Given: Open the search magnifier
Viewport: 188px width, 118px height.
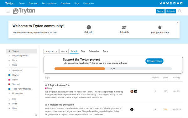Looking at the screenshot, I should [180, 11].
